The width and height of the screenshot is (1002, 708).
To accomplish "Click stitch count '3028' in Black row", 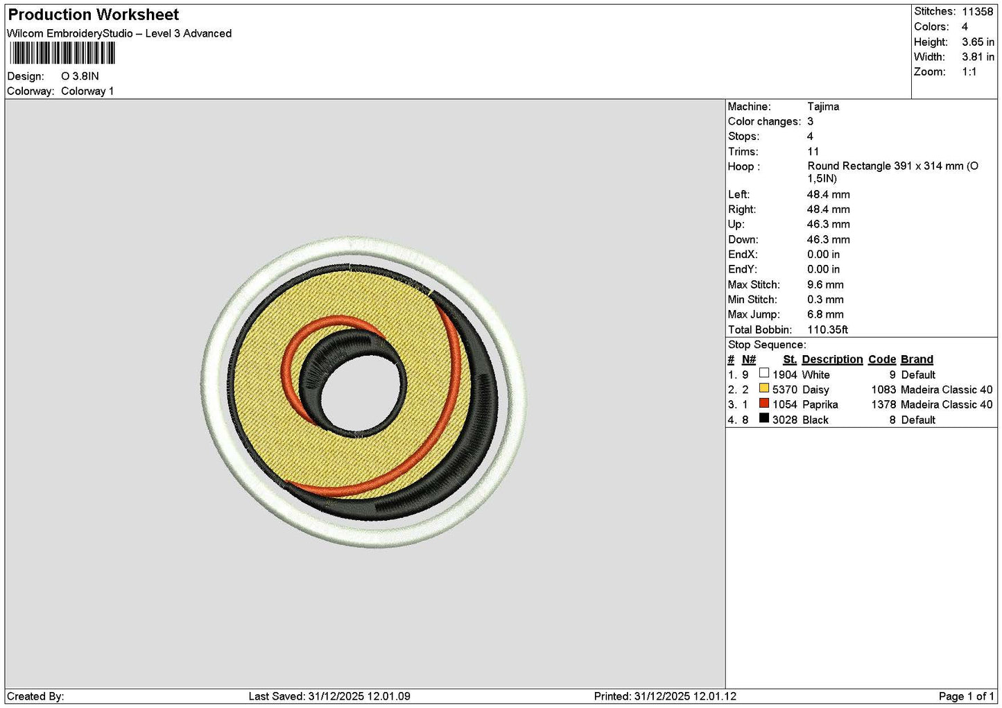I will (785, 420).
